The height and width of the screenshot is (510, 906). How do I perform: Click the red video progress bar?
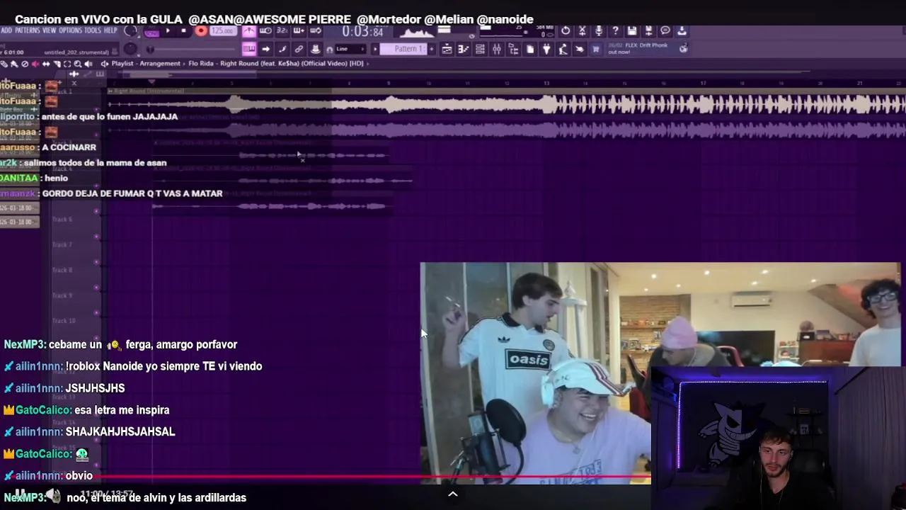[326, 477]
